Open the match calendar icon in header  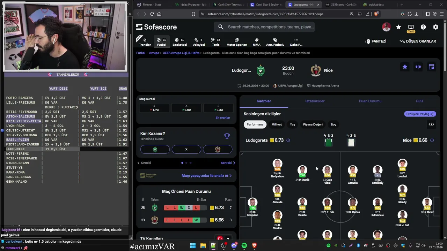pos(431,67)
